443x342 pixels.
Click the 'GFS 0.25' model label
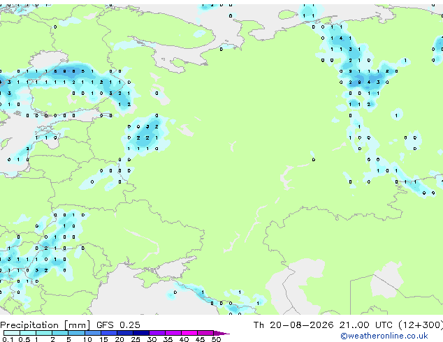click(118, 325)
